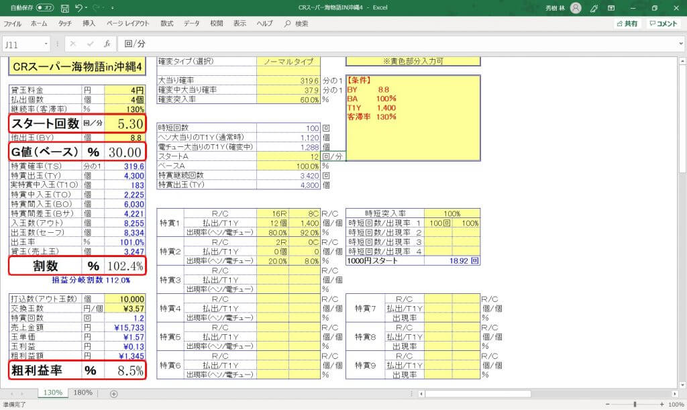Open the ファイル menu tab
687x410 pixels.
(12, 23)
